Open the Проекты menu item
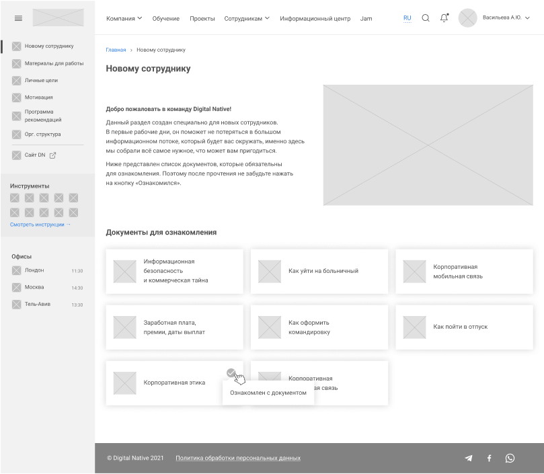The width and height of the screenshot is (544, 474). pyautogui.click(x=202, y=19)
